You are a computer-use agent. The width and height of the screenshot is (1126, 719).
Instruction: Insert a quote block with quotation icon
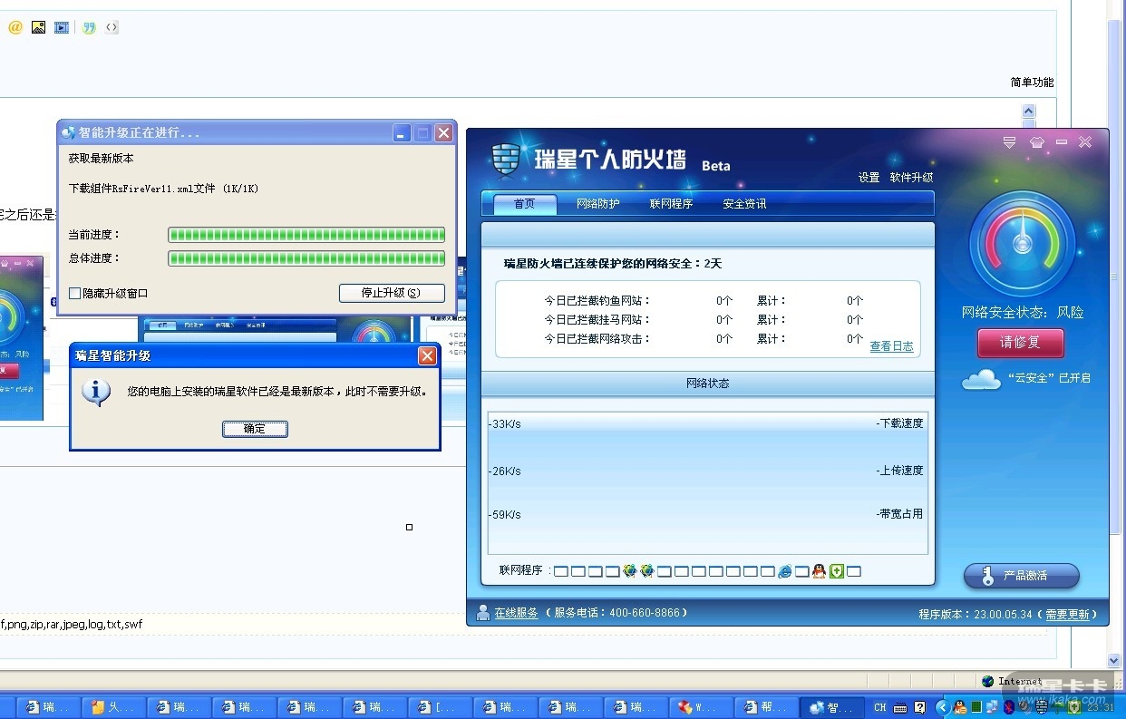coord(89,27)
